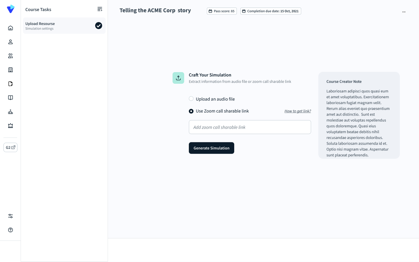This screenshot has width=419, height=262.
Task: Open the three-dot more options menu
Action: (404, 12)
